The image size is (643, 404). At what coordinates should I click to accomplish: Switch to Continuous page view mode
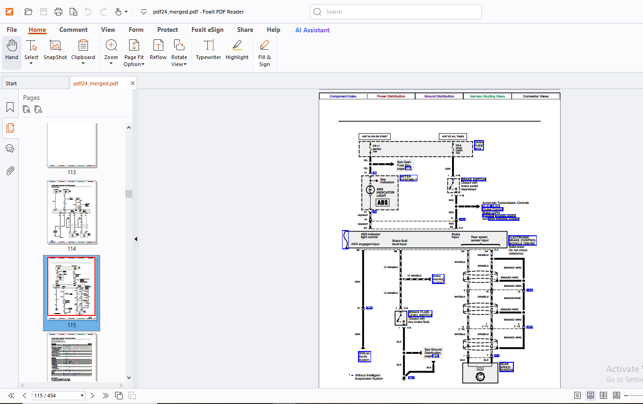click(x=591, y=396)
